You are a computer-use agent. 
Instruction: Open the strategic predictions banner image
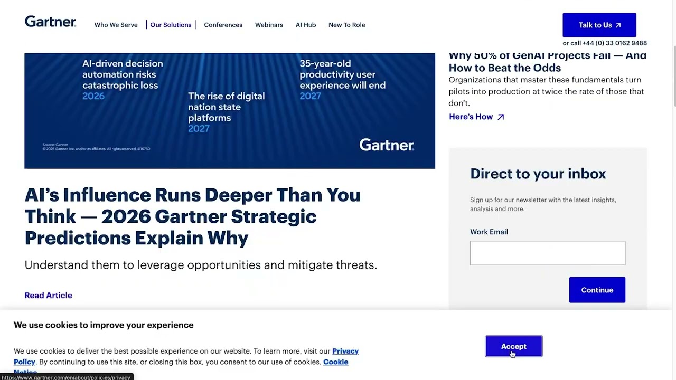230,111
